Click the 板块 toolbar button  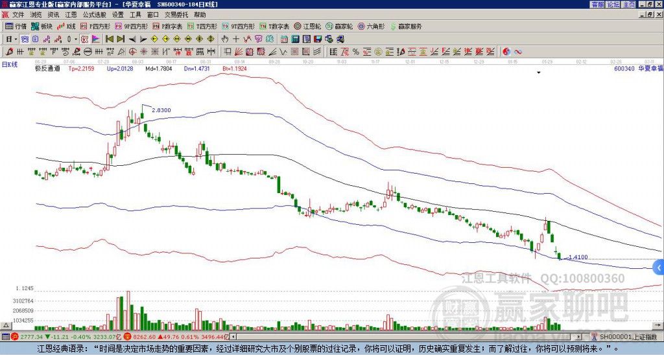coord(41,26)
